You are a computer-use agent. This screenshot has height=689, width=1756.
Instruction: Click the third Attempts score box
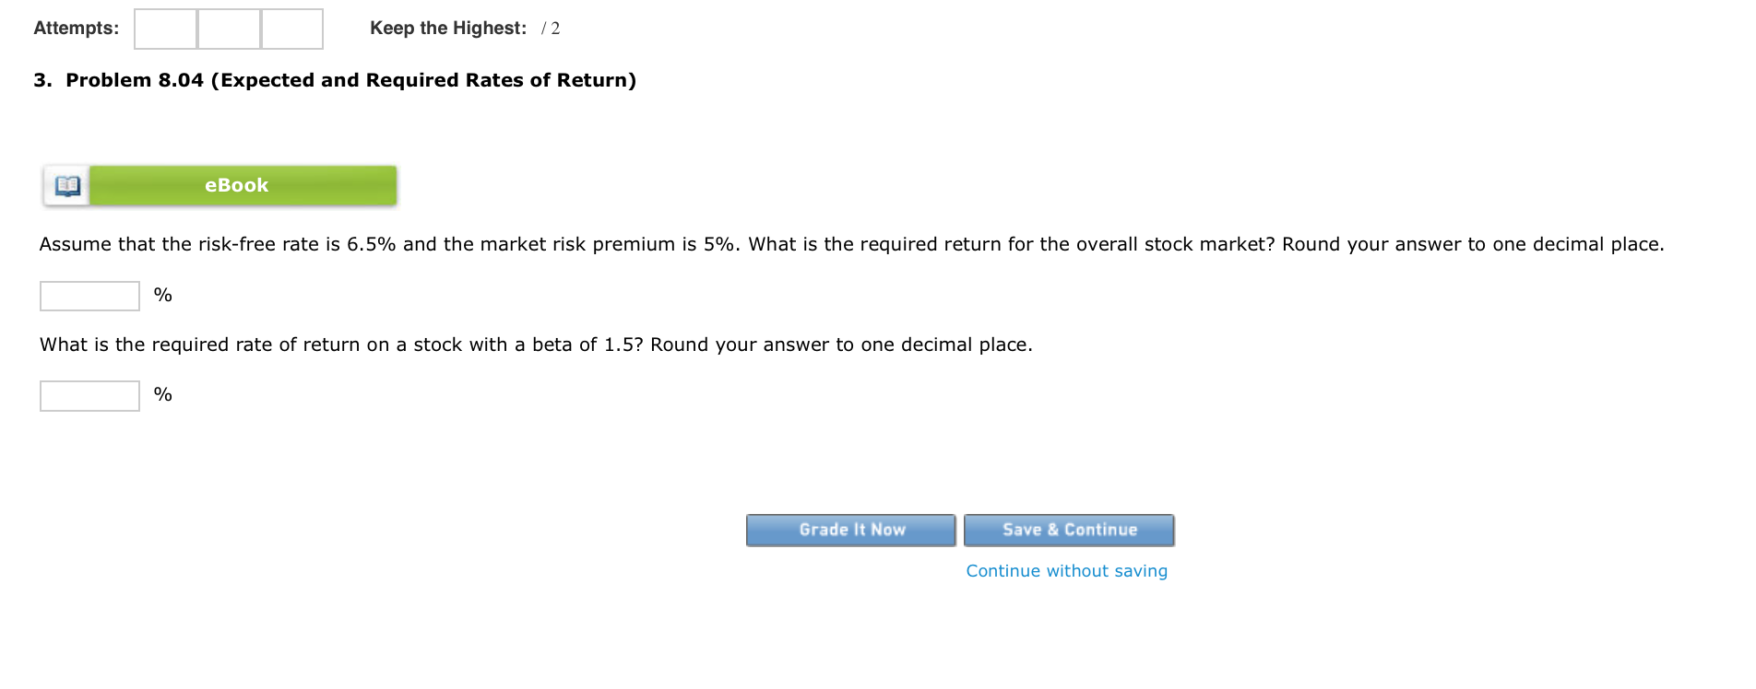click(x=292, y=28)
